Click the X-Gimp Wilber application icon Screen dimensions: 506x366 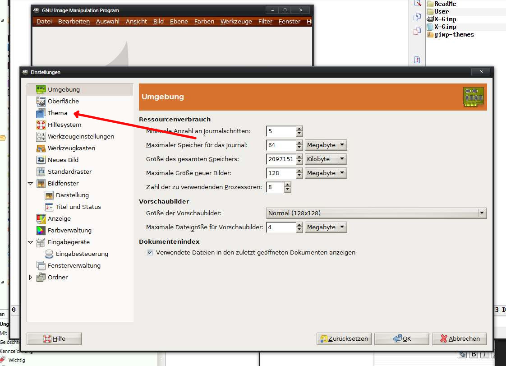(x=430, y=19)
